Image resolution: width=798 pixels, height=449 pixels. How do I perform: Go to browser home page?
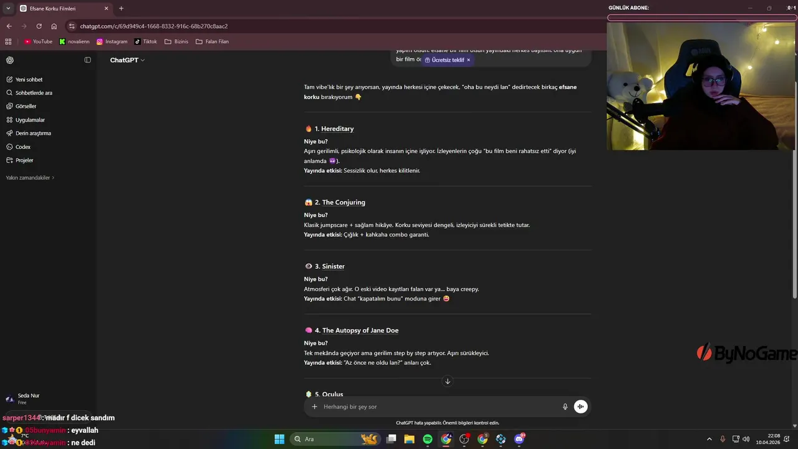54,26
